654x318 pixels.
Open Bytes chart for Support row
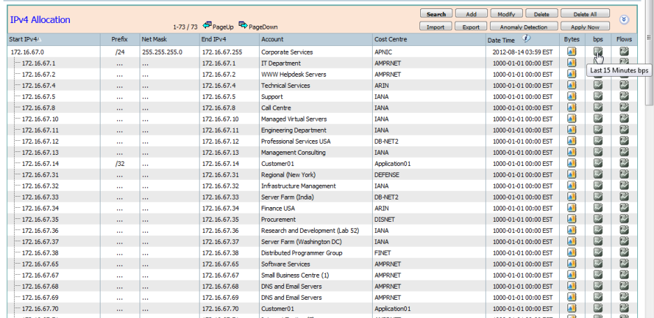572,96
